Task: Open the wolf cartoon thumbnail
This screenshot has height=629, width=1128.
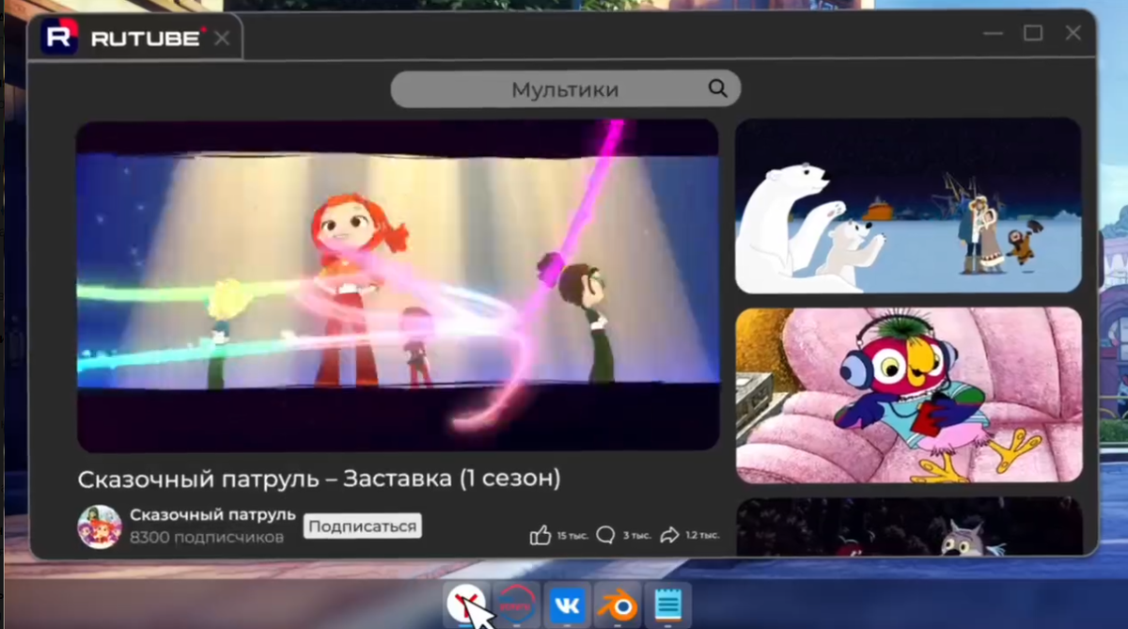Action: (909, 527)
